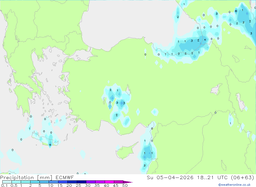Click the legend label '40'

pos(106,185)
